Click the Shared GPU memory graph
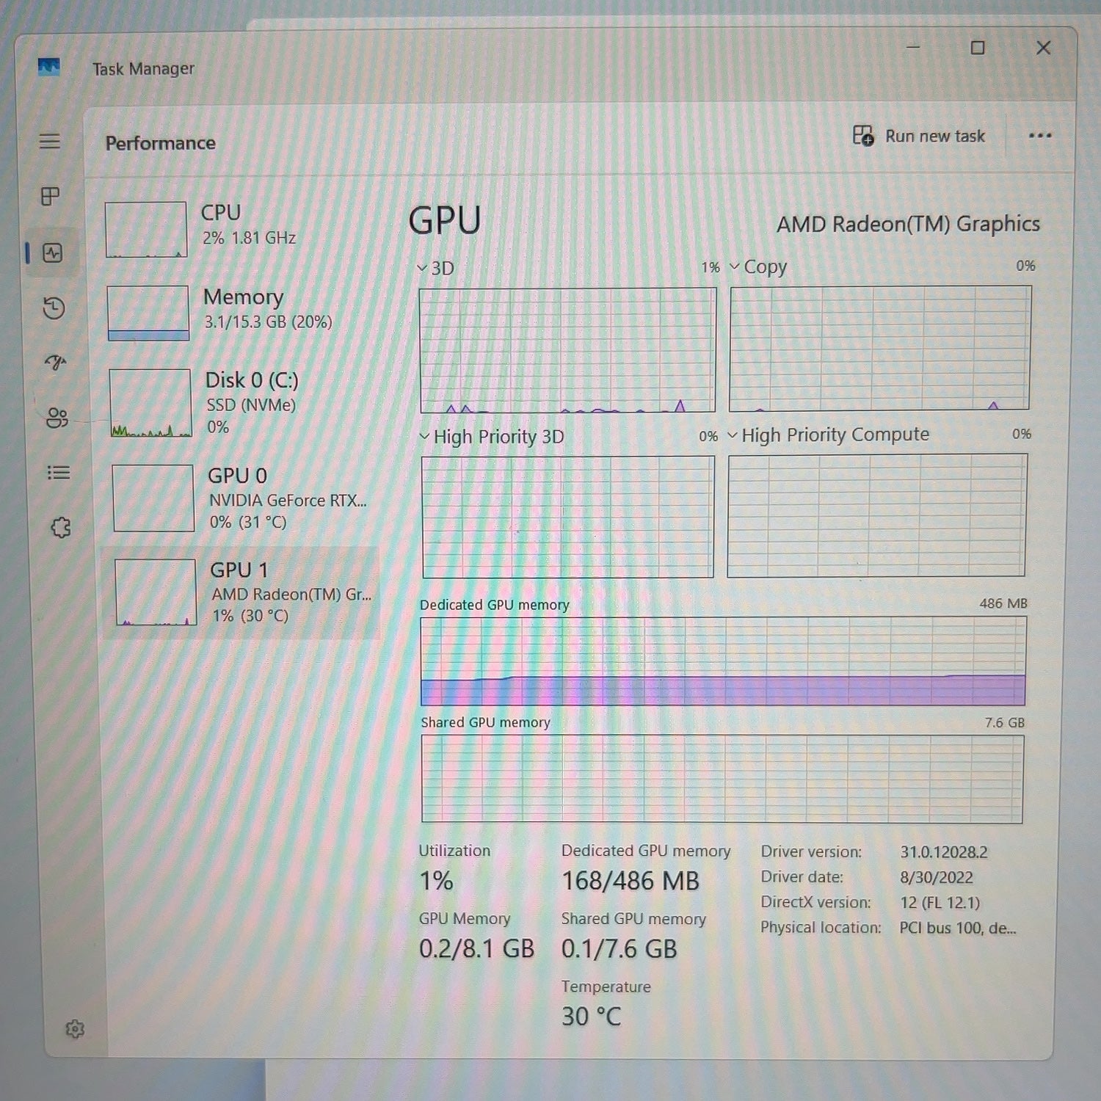Viewport: 1101px width, 1101px height. coord(722,779)
